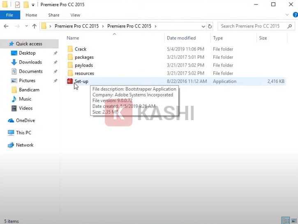
Task: Expand the first breadcrumb chevron in address bar
Action: tap(51, 26)
